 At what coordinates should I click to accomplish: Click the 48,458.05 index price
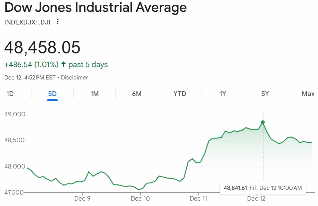click(x=42, y=48)
